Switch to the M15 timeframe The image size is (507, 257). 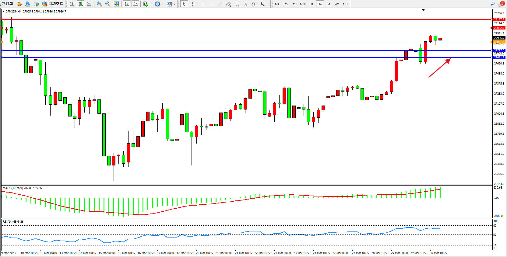click(x=294, y=4)
